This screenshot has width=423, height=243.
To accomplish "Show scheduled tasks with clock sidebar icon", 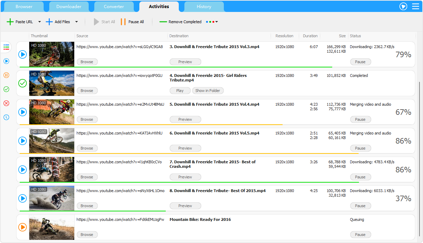I will (6, 117).
